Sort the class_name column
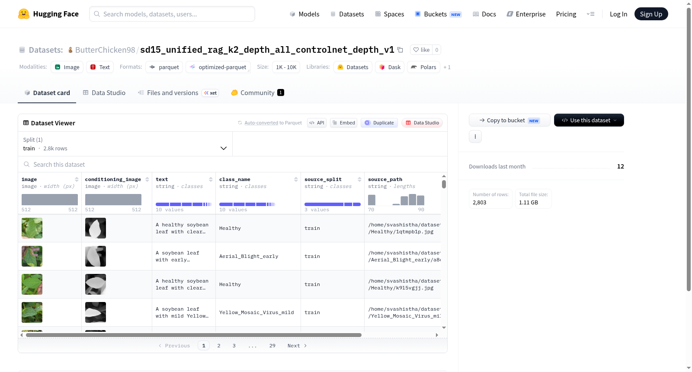Viewport: 692px width, 372px height. 296,179
